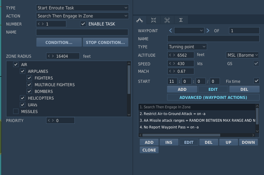Uncheck the UAVs checkbox
Screen dimensions: 264x175
[23, 105]
